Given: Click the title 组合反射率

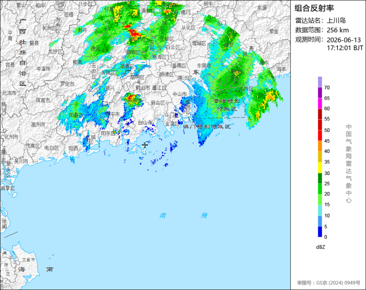Looking at the screenshot, I should pos(314,8).
